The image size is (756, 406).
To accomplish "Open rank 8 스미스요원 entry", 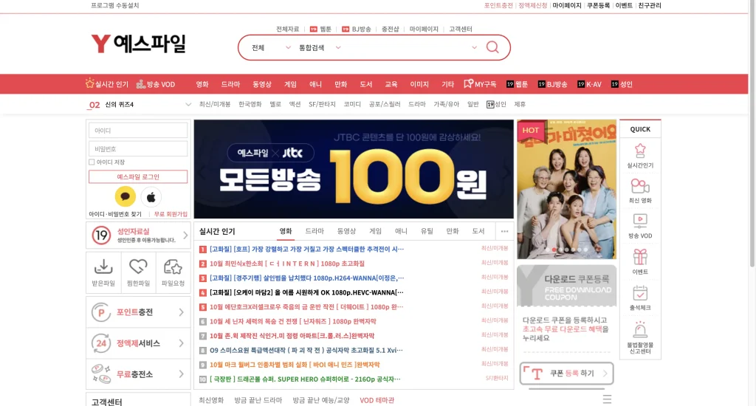I will [x=306, y=350].
